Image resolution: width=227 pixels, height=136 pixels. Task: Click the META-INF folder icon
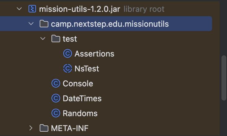[x=44, y=128]
